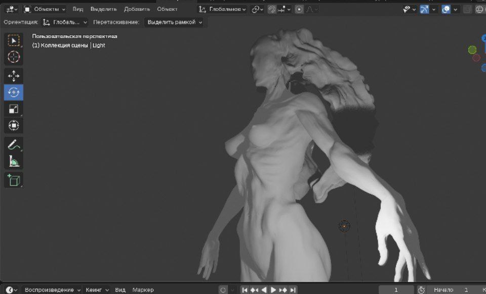Toggle proportional editing in header

(299, 9)
